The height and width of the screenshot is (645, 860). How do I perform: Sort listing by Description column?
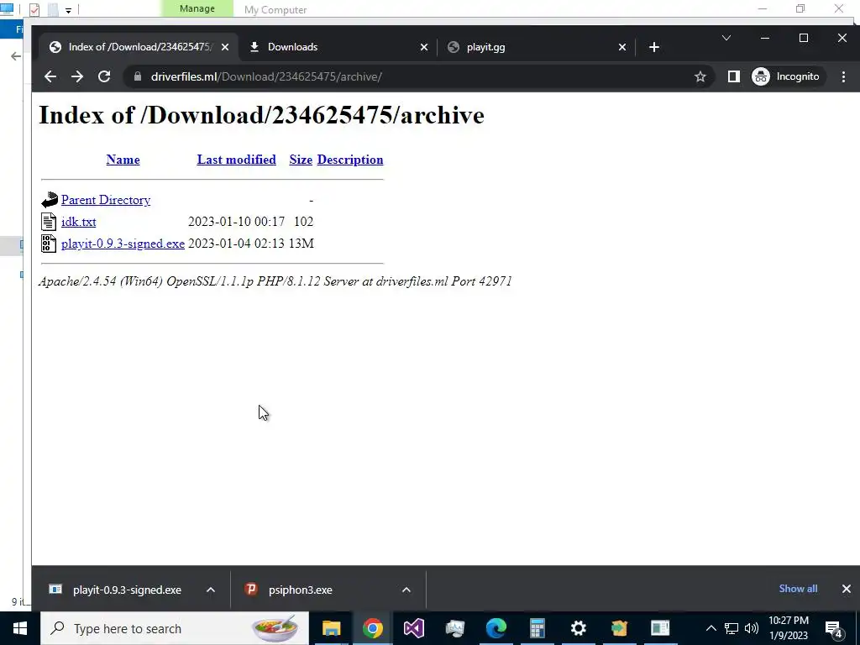coord(350,160)
